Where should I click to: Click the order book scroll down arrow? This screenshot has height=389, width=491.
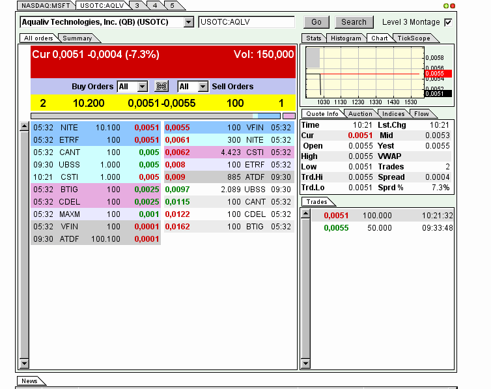pos(24,364)
